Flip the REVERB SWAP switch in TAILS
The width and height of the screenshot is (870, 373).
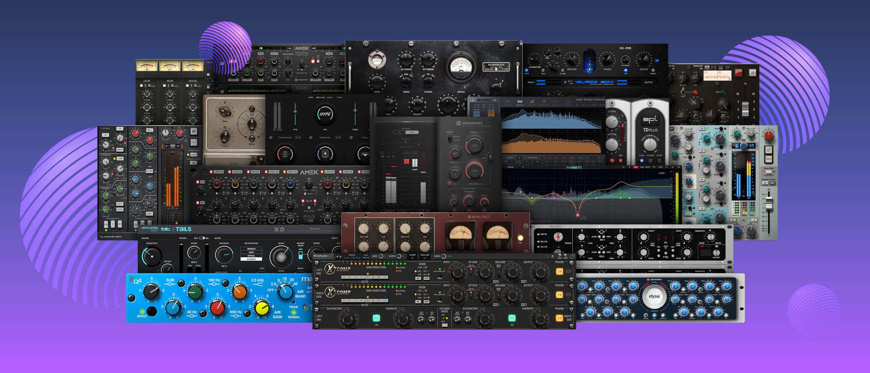coord(300,255)
